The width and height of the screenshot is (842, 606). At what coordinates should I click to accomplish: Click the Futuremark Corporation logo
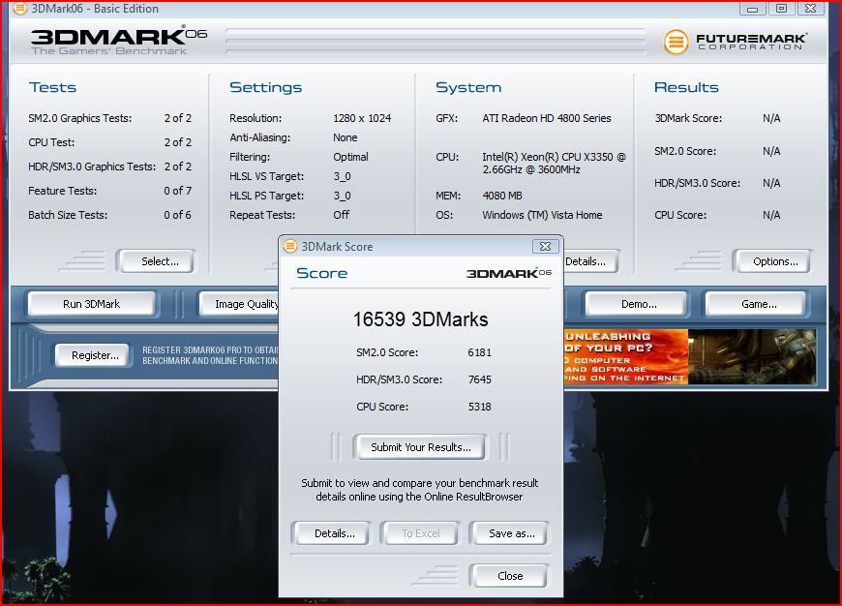735,42
